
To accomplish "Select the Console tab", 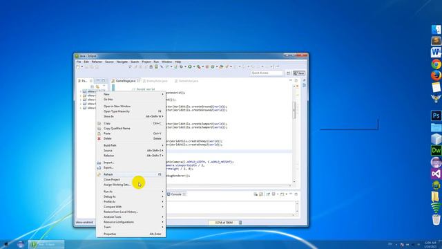I will coord(176,194).
